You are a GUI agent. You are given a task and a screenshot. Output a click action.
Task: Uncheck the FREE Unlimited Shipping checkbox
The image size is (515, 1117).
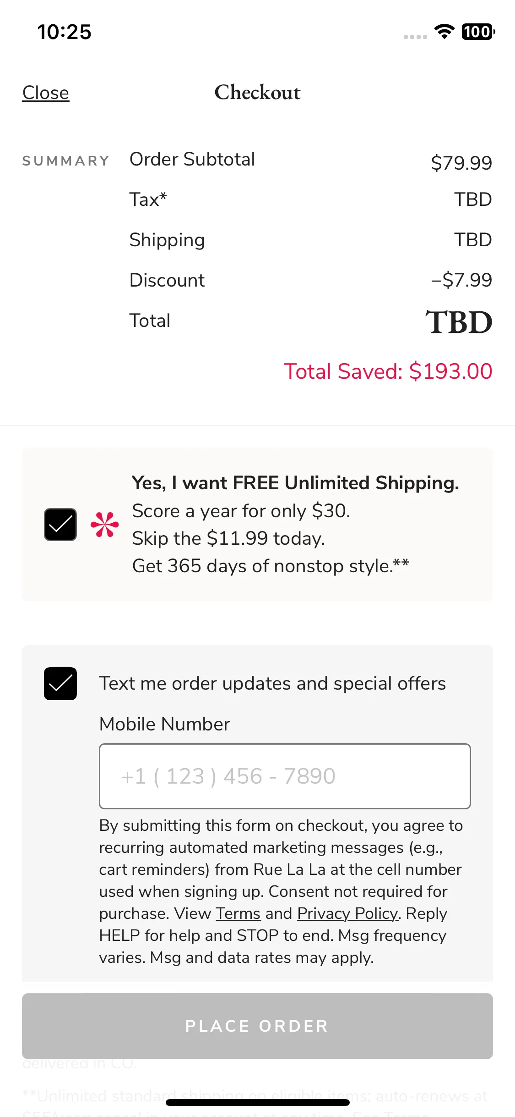pyautogui.click(x=60, y=525)
